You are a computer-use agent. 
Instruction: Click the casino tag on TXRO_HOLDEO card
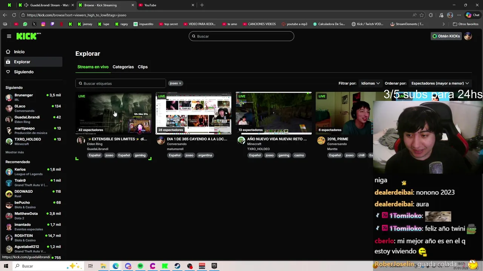tap(299, 155)
